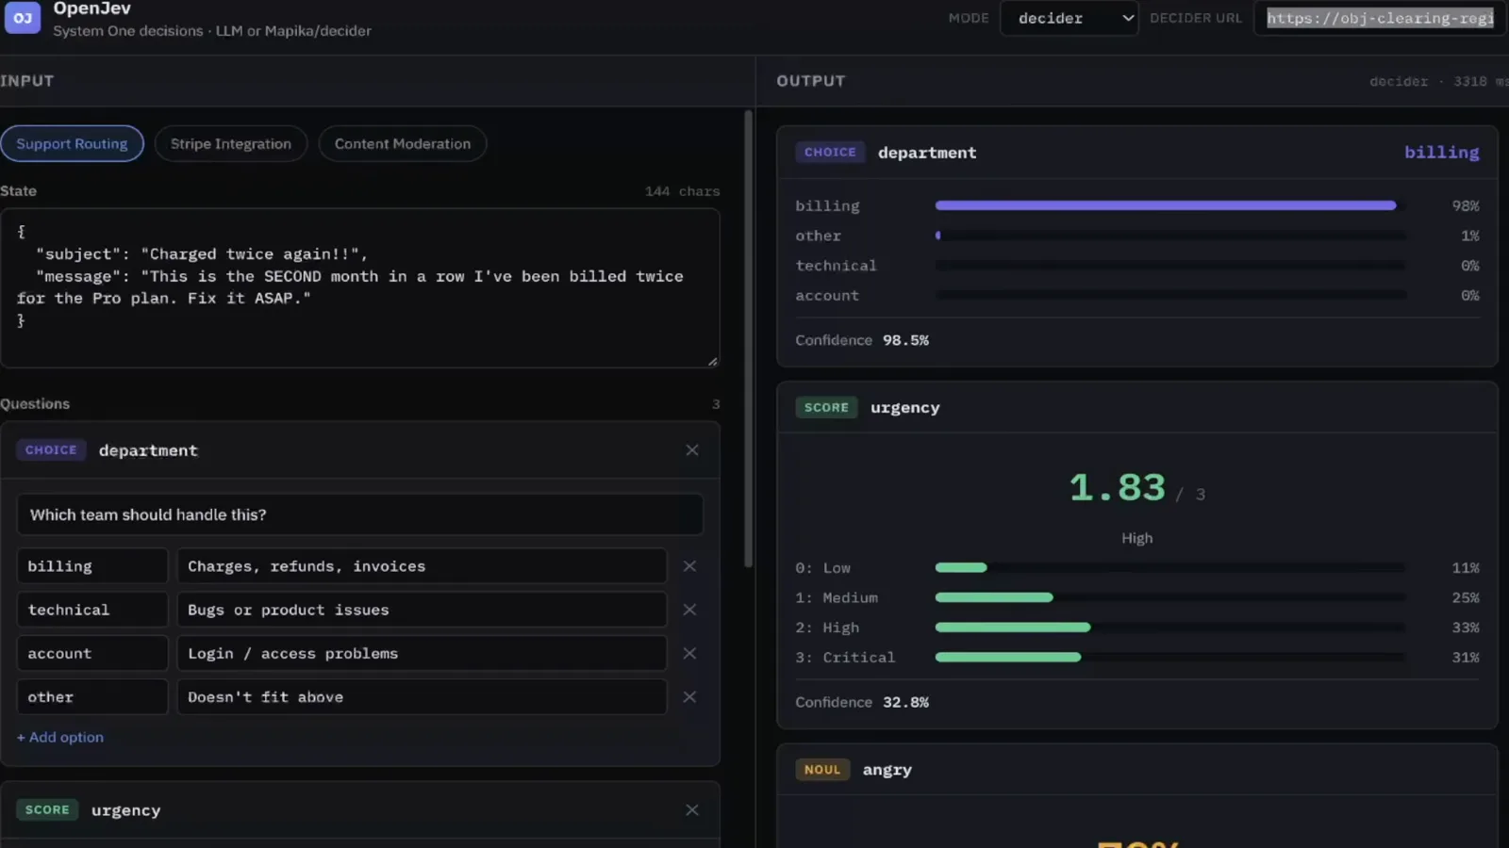Edit the technical option name field

point(92,610)
